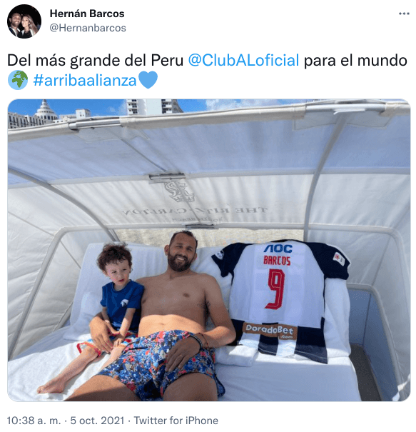Open the Twitter for iPhone source link
This screenshot has width=416, height=432.
click(176, 421)
